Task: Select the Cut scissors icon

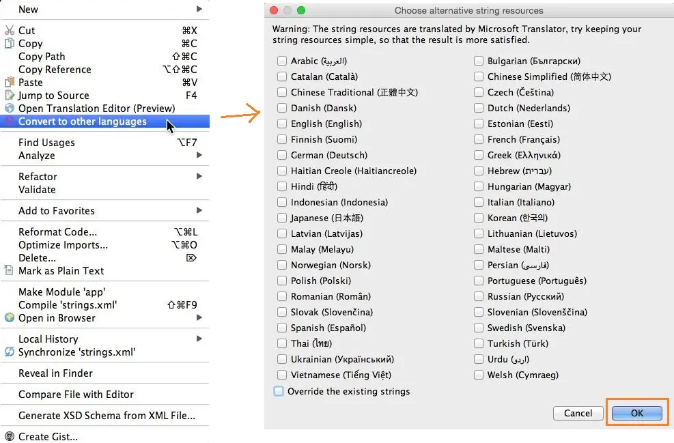Action: [x=10, y=30]
